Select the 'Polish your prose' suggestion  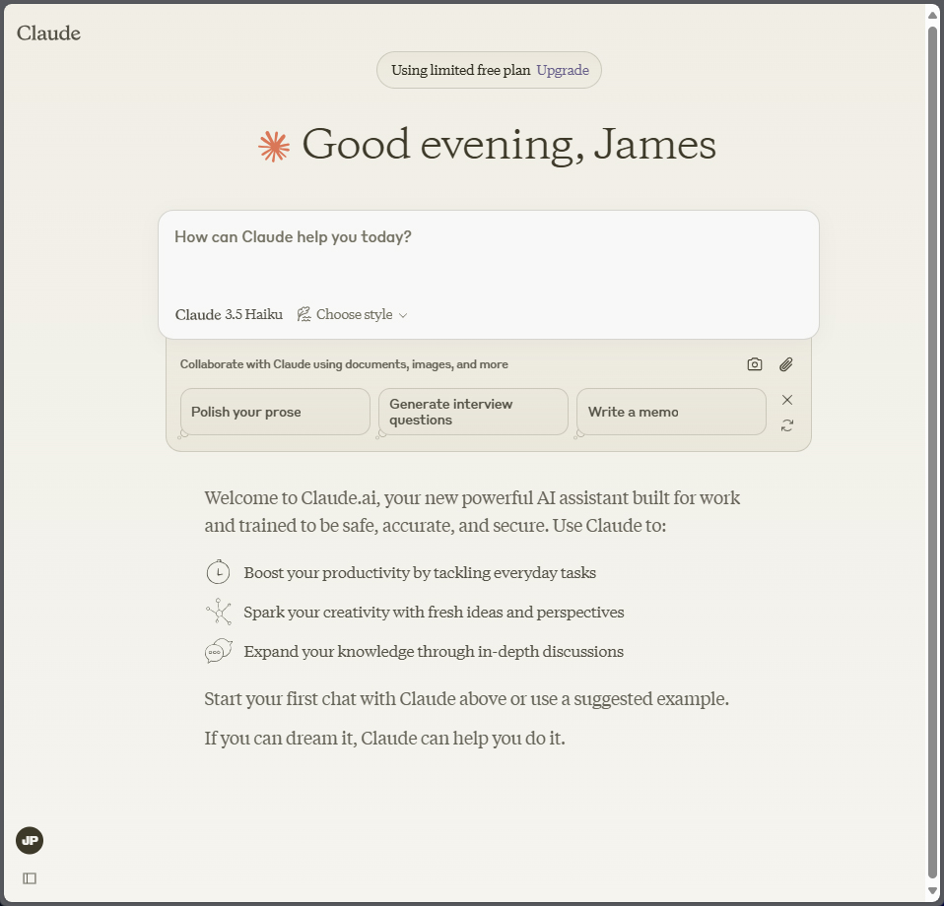(x=275, y=412)
